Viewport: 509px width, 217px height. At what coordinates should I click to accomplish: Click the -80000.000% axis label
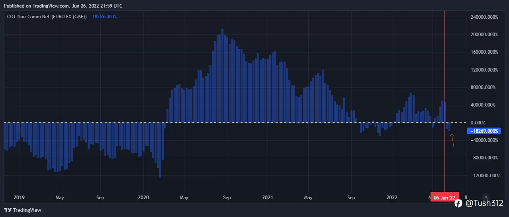[484, 158]
